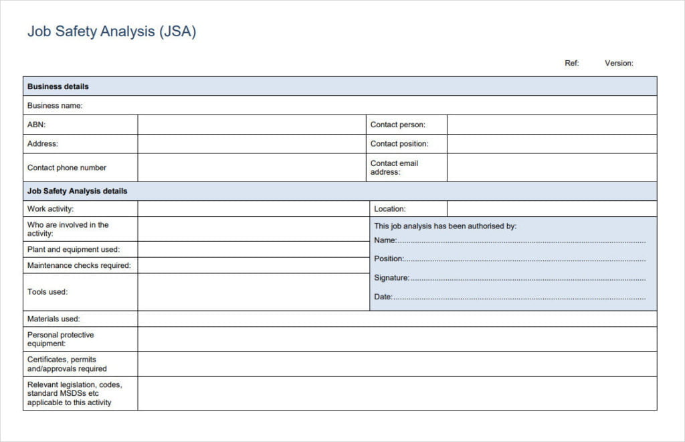This screenshot has width=685, height=442.
Task: Click the Maintenance checks required field
Action: click(x=251, y=265)
